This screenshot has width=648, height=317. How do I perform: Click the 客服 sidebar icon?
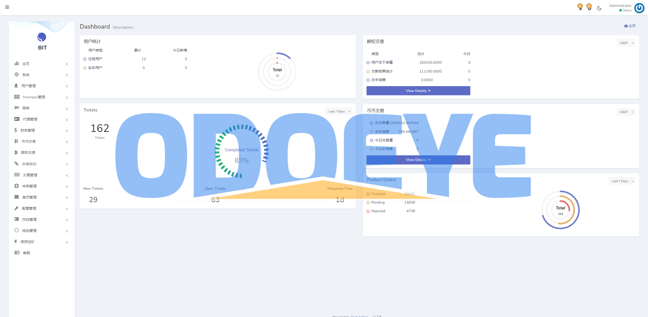point(16,253)
